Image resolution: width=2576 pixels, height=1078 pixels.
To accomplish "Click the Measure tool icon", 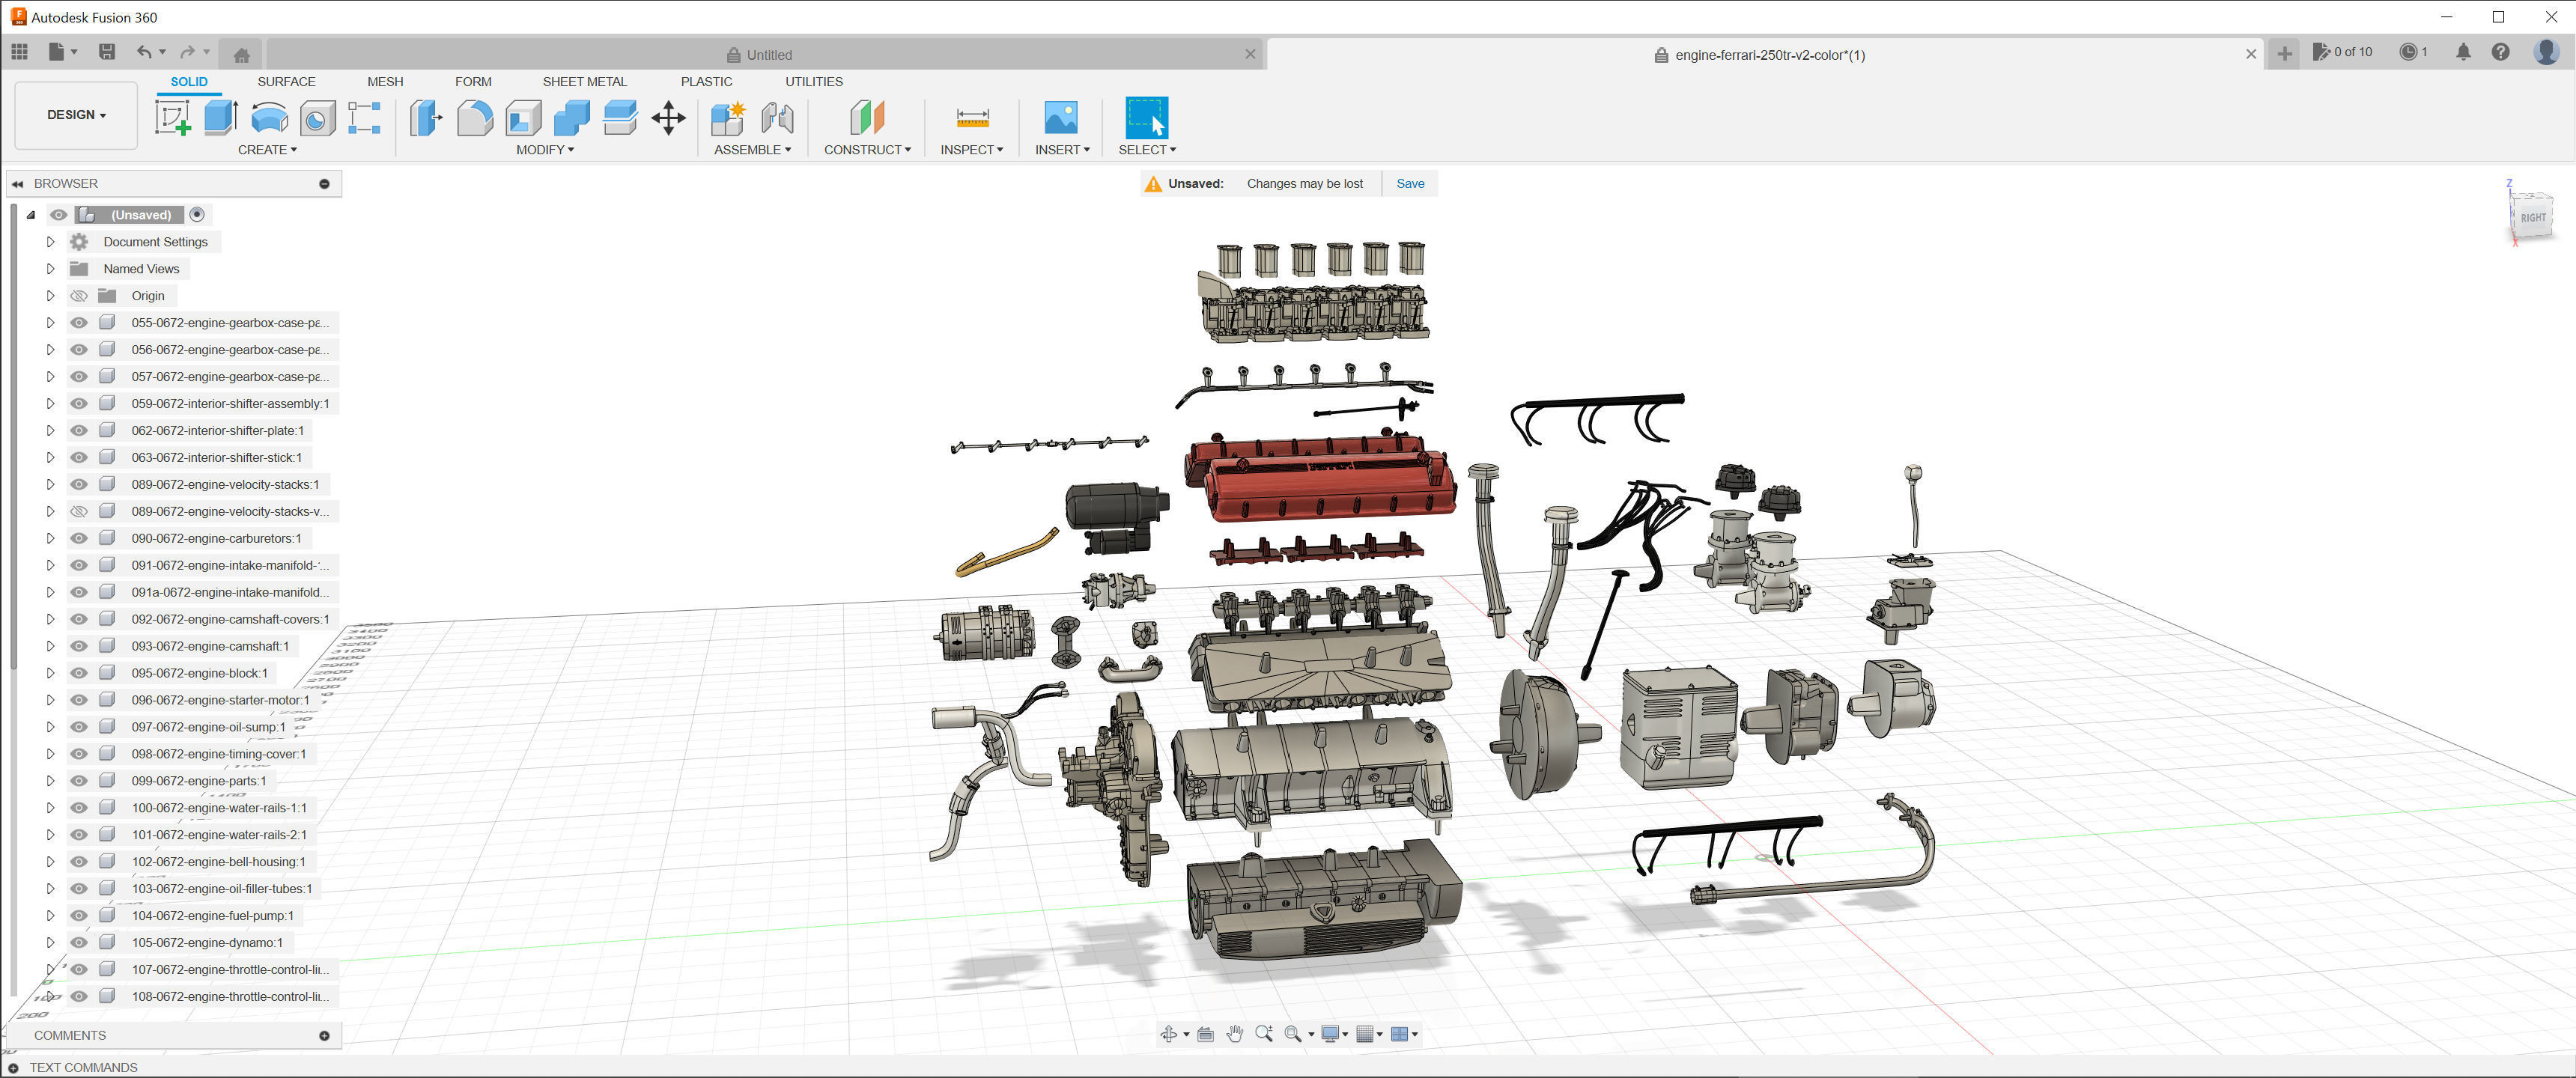I will [972, 118].
